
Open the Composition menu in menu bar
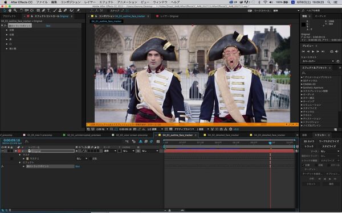click(71, 2)
